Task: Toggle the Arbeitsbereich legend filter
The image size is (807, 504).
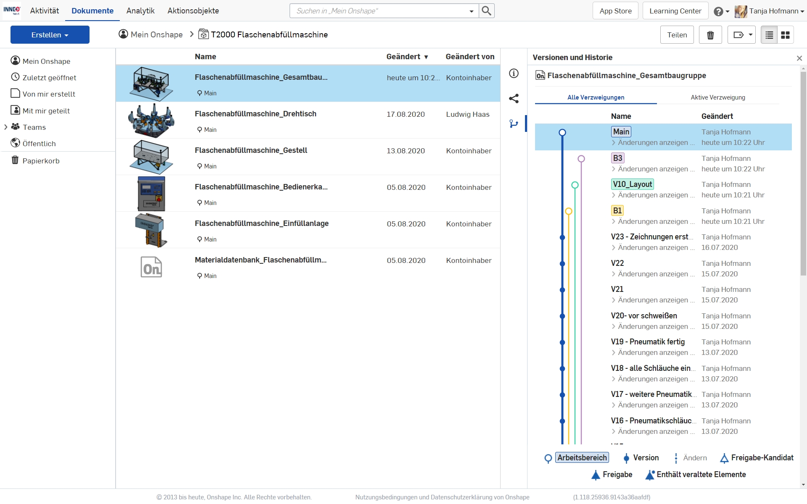Action: 582,458
